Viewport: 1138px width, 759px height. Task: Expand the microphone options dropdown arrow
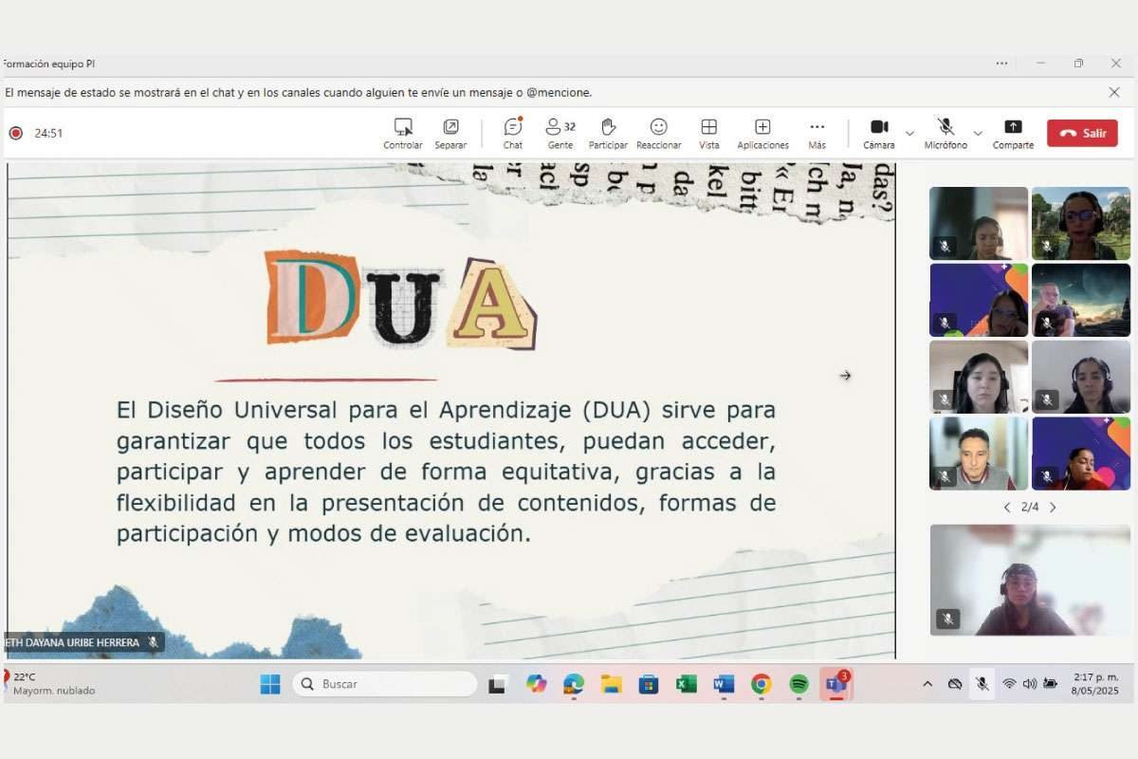[x=978, y=134]
